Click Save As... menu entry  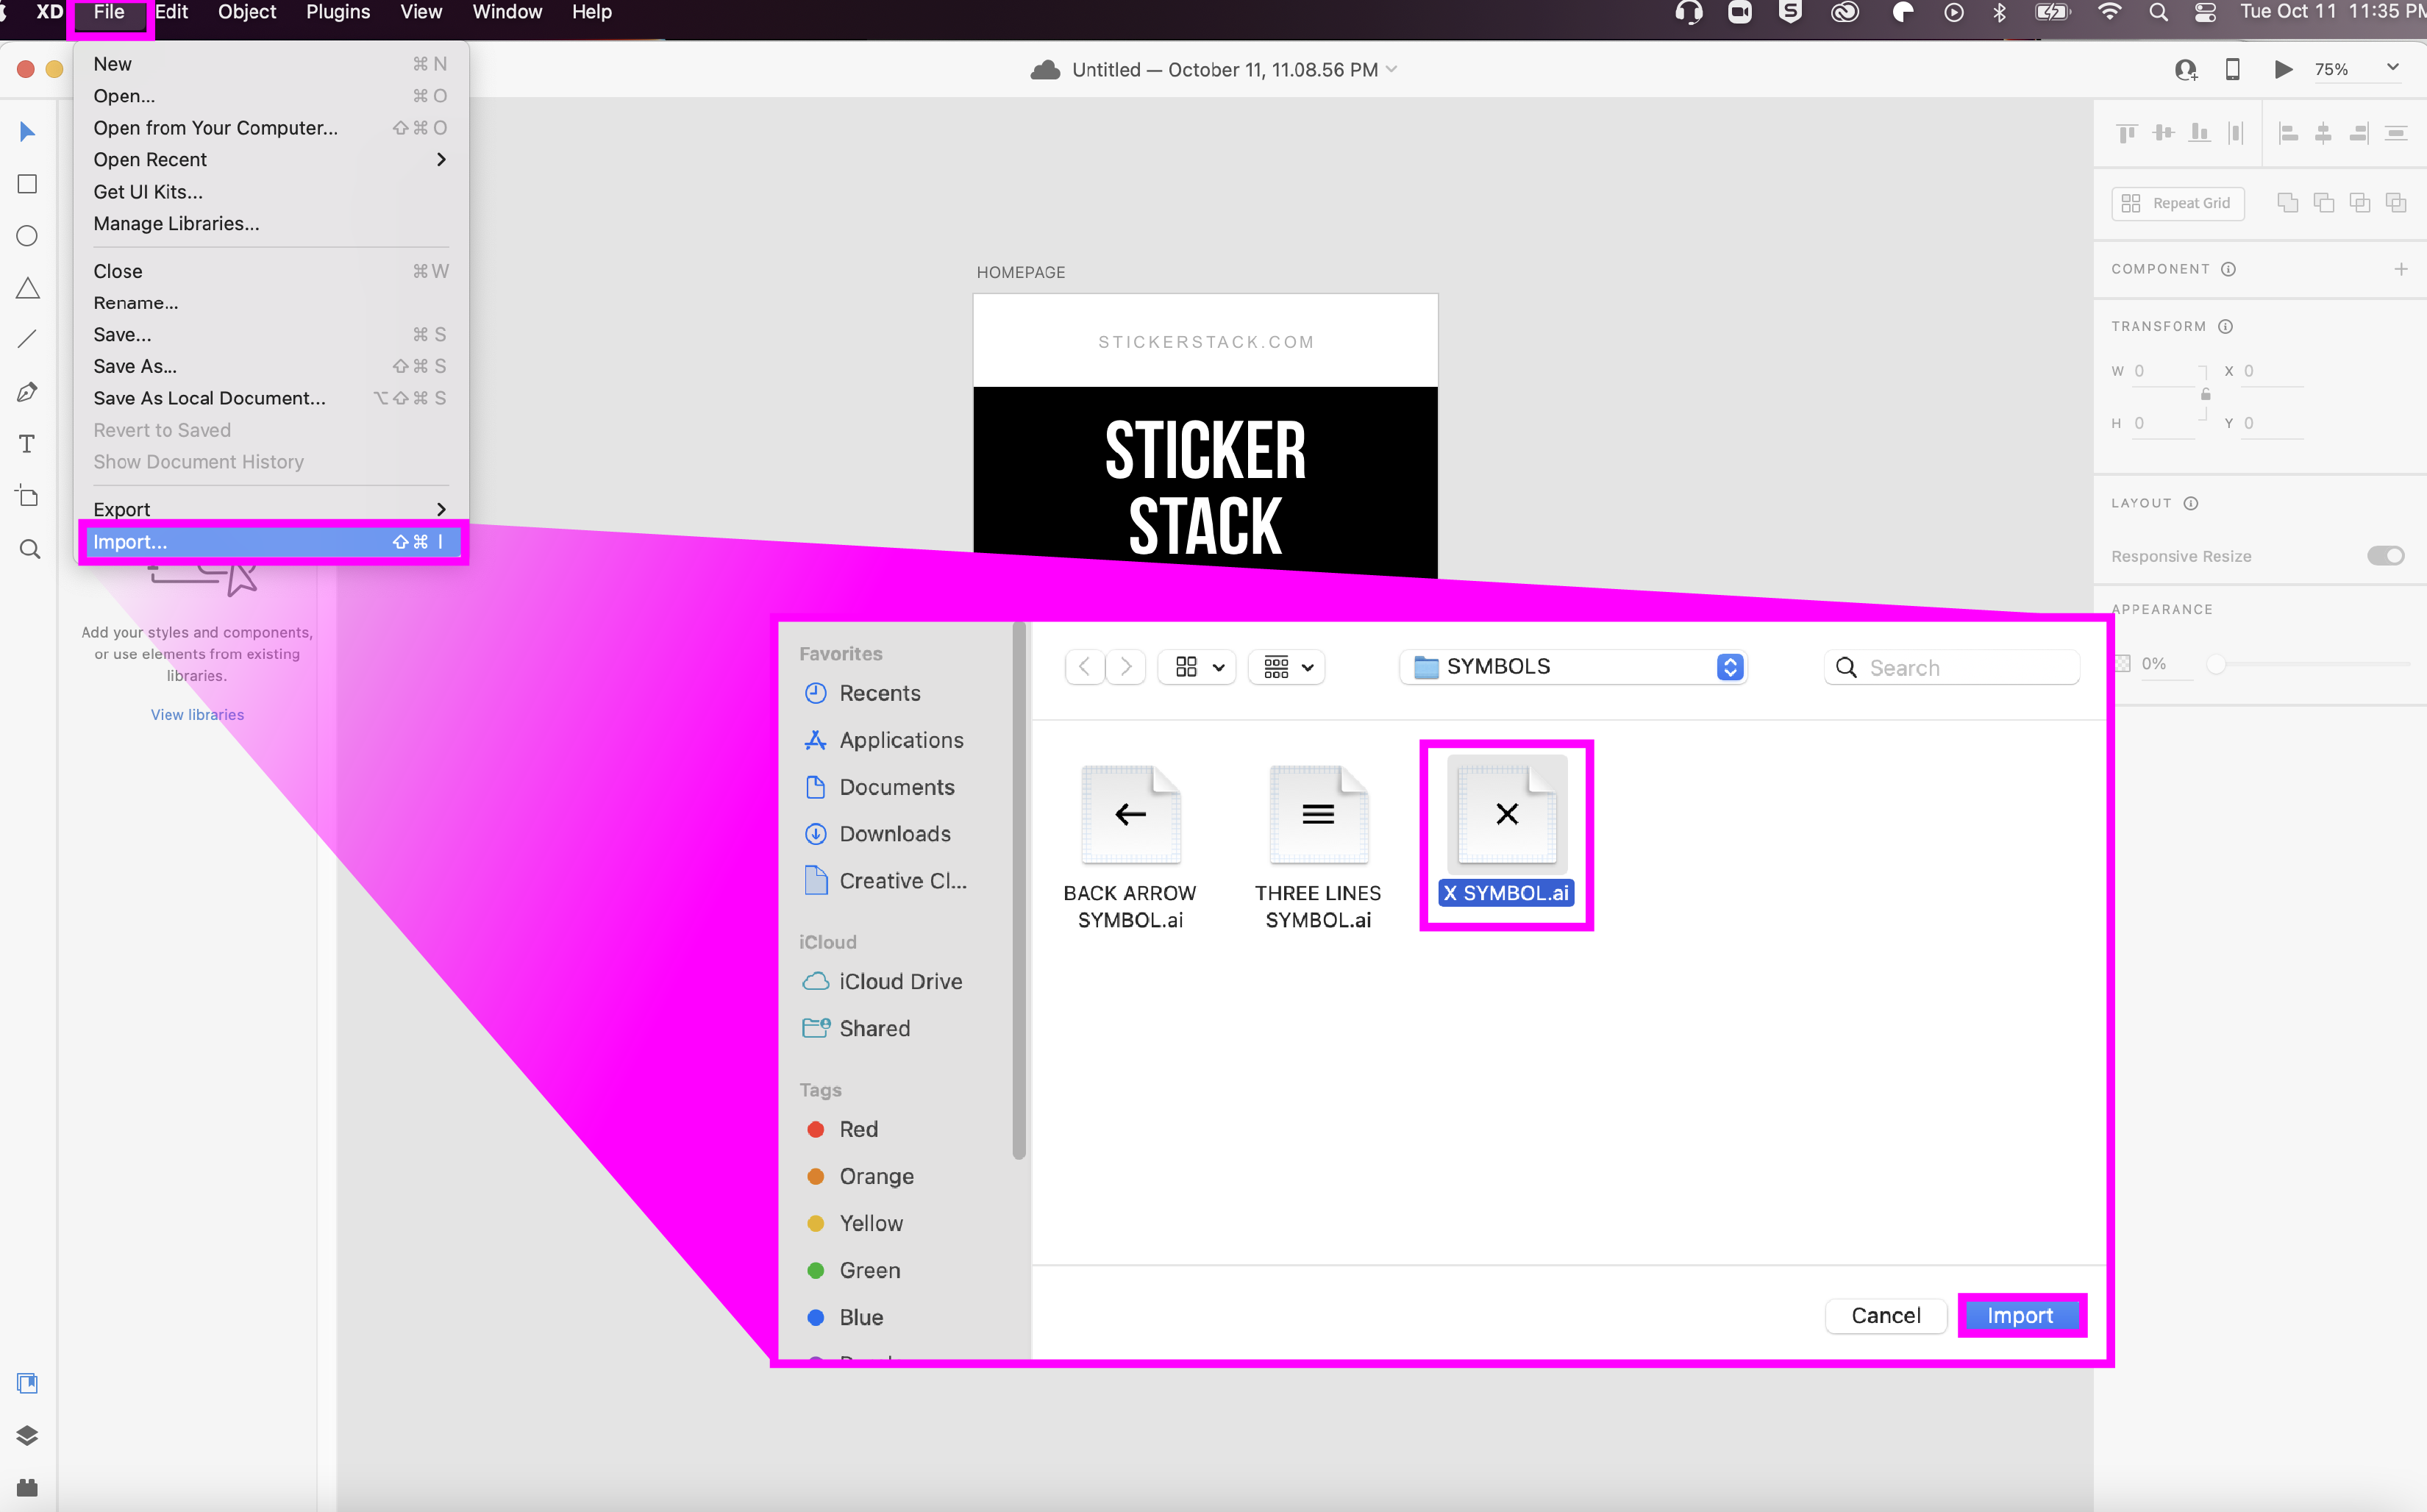[135, 366]
